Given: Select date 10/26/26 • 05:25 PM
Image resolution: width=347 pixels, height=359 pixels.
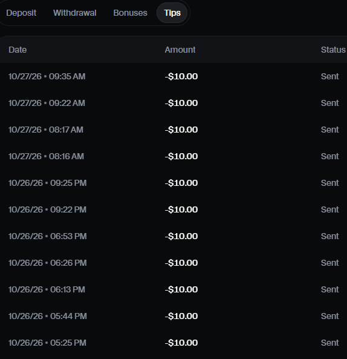Looking at the screenshot, I should tap(47, 343).
